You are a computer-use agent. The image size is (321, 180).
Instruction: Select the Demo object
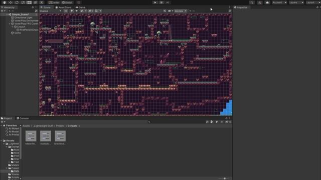coord(16,33)
